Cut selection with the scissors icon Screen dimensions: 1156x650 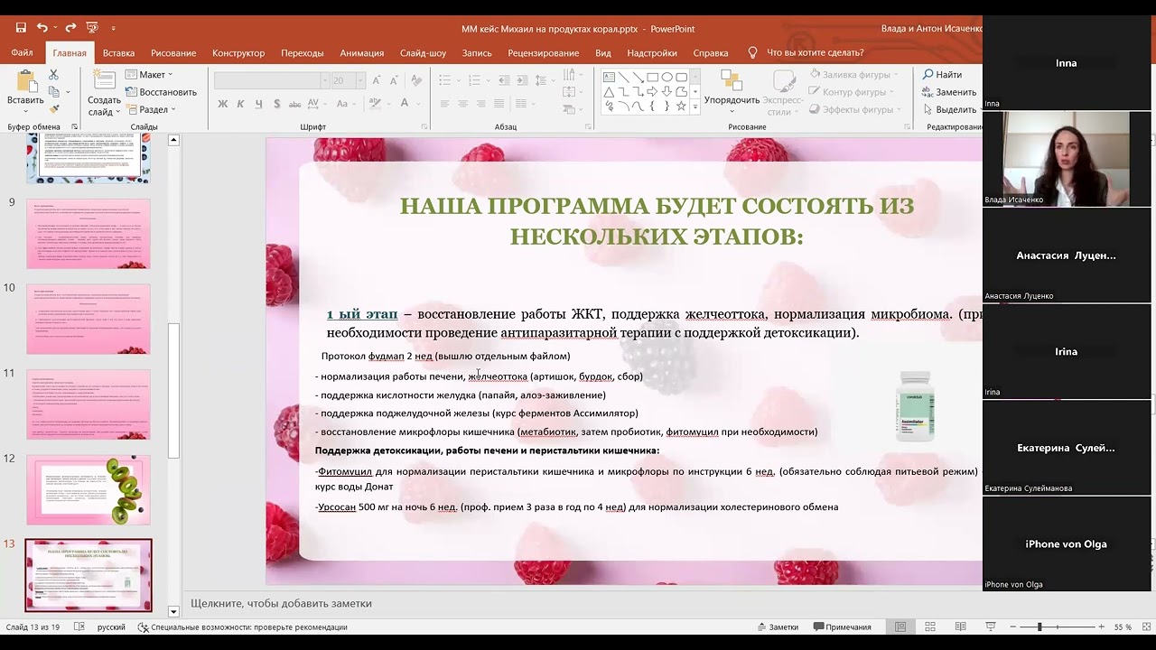(53, 75)
